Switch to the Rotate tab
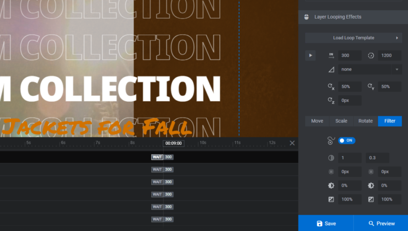The height and width of the screenshot is (231, 408). (x=366, y=121)
